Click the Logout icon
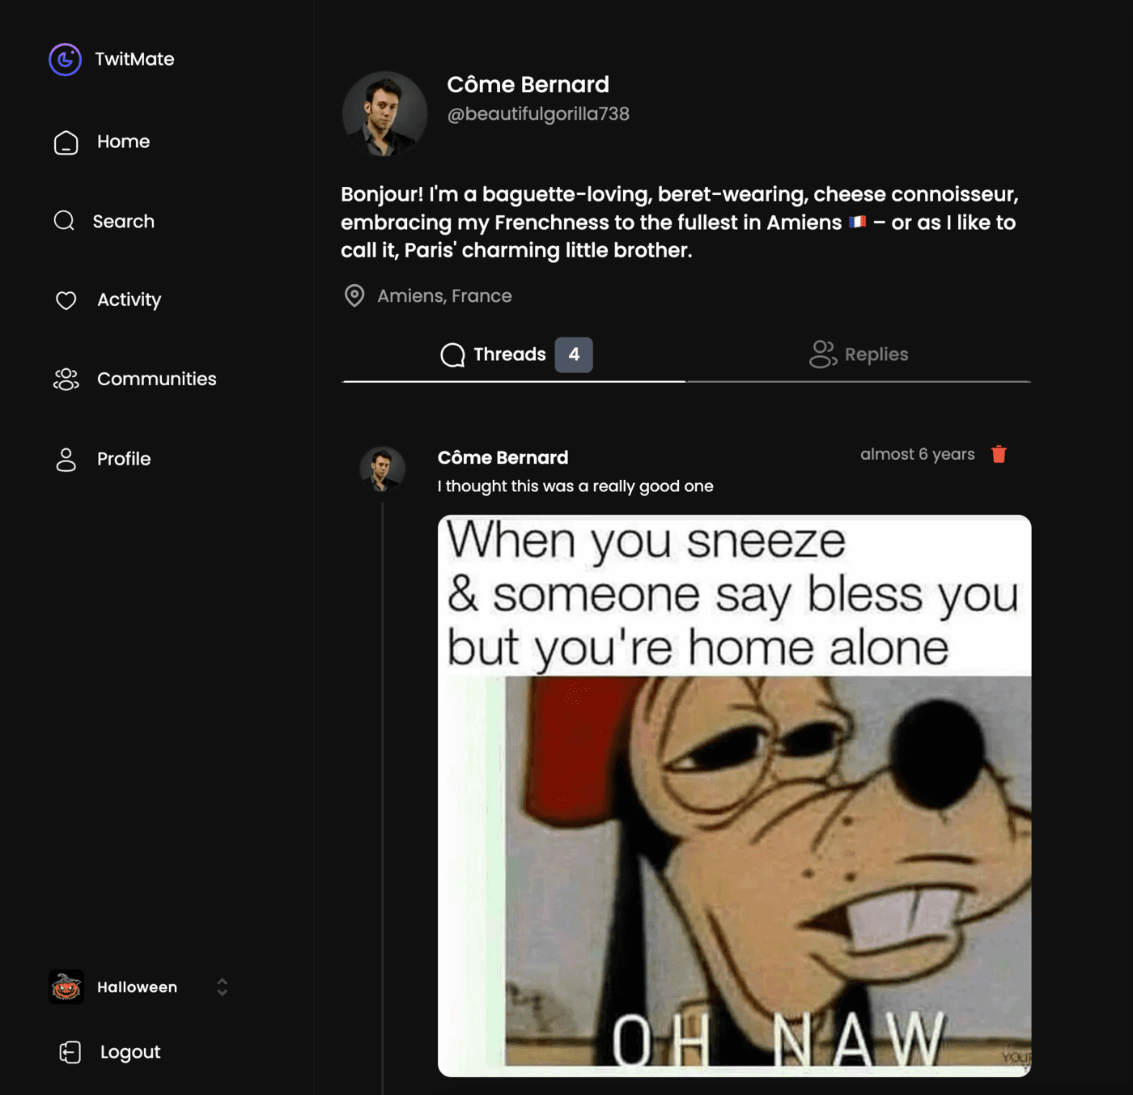Screen dimensions: 1133x1095 pos(70,1051)
